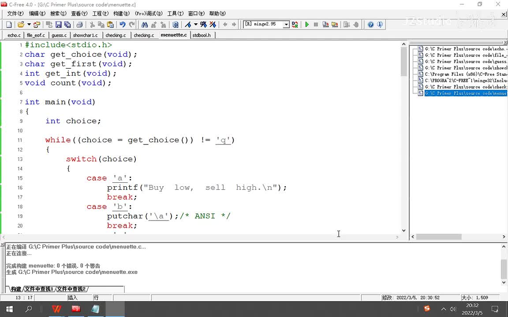Open the WPS app in the taskbar
508x317 pixels.
pos(56,309)
